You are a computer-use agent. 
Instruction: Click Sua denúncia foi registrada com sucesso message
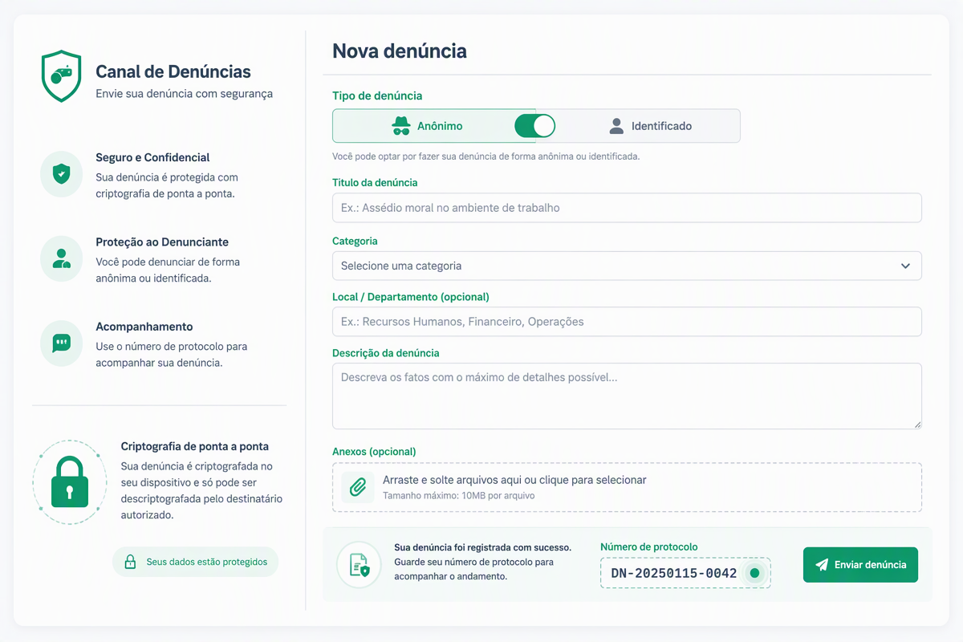click(482, 547)
